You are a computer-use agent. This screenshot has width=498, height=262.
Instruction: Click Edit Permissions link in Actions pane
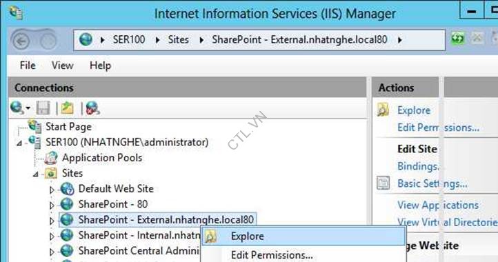[438, 128]
